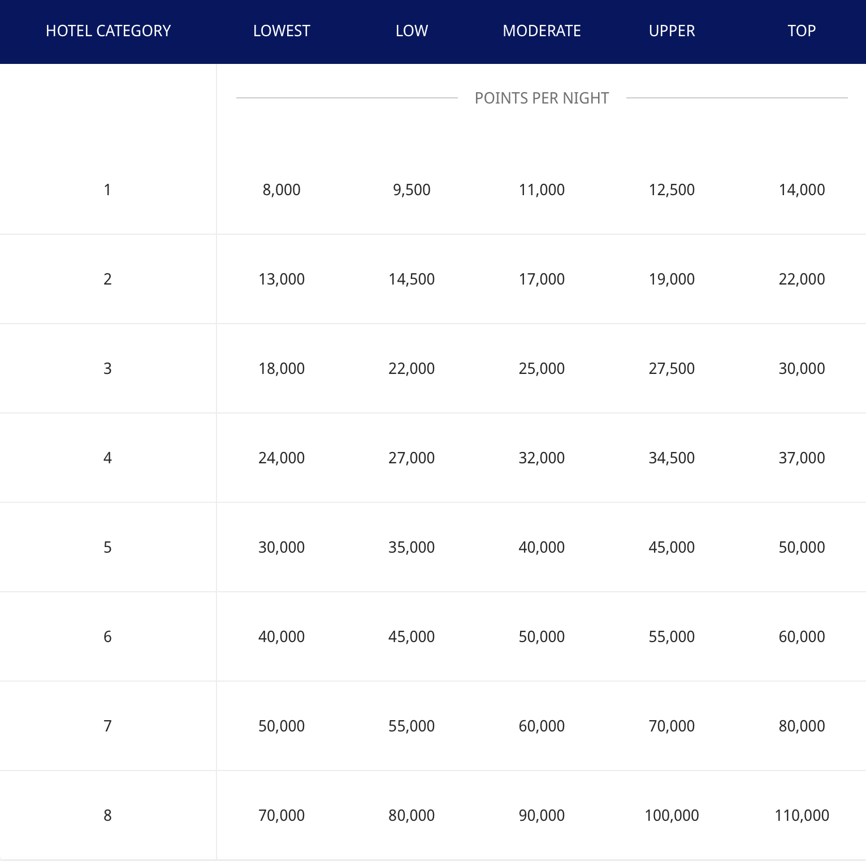Image resolution: width=866 pixels, height=861 pixels.
Task: Click the 34,500 points value
Action: pyautogui.click(x=672, y=458)
